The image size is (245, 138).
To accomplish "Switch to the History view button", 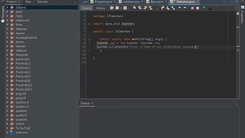I will [100, 8].
